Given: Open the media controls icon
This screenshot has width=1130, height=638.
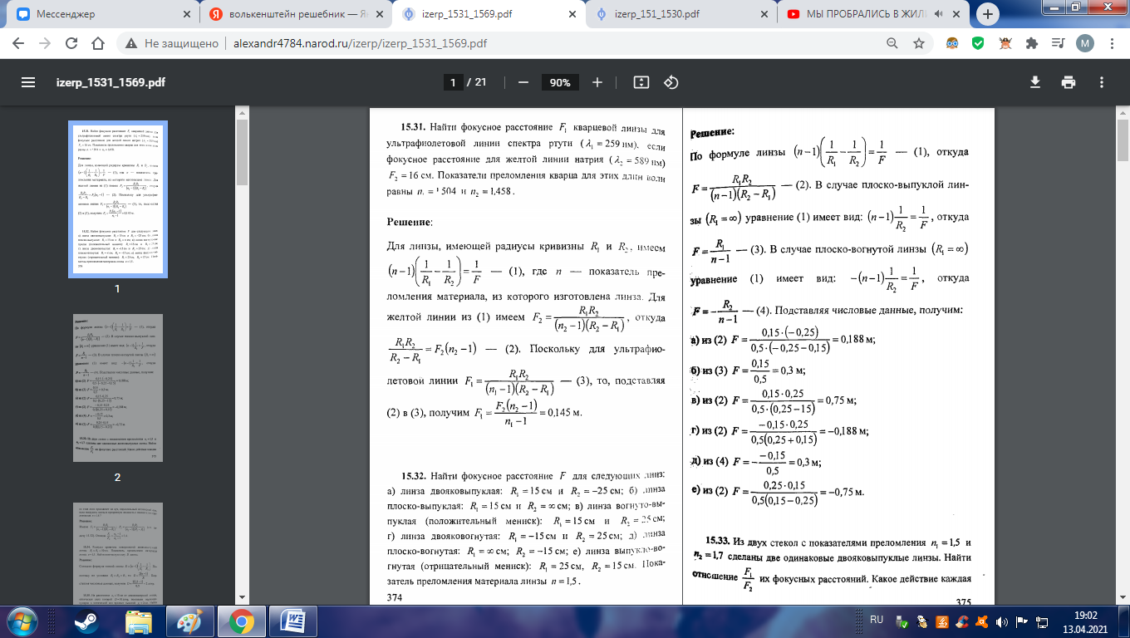Looking at the screenshot, I should coord(1058,43).
